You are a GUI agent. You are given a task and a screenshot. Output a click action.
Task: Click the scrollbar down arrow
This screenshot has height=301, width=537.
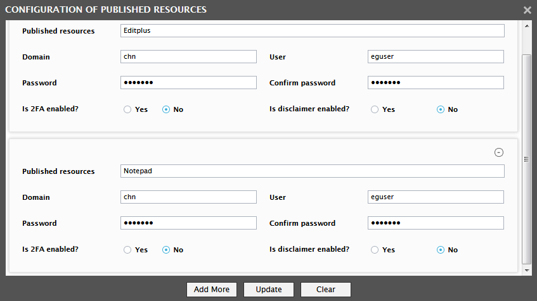click(x=527, y=270)
